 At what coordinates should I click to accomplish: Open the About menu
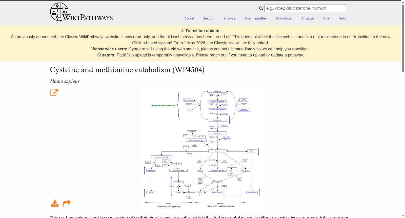pos(189,18)
